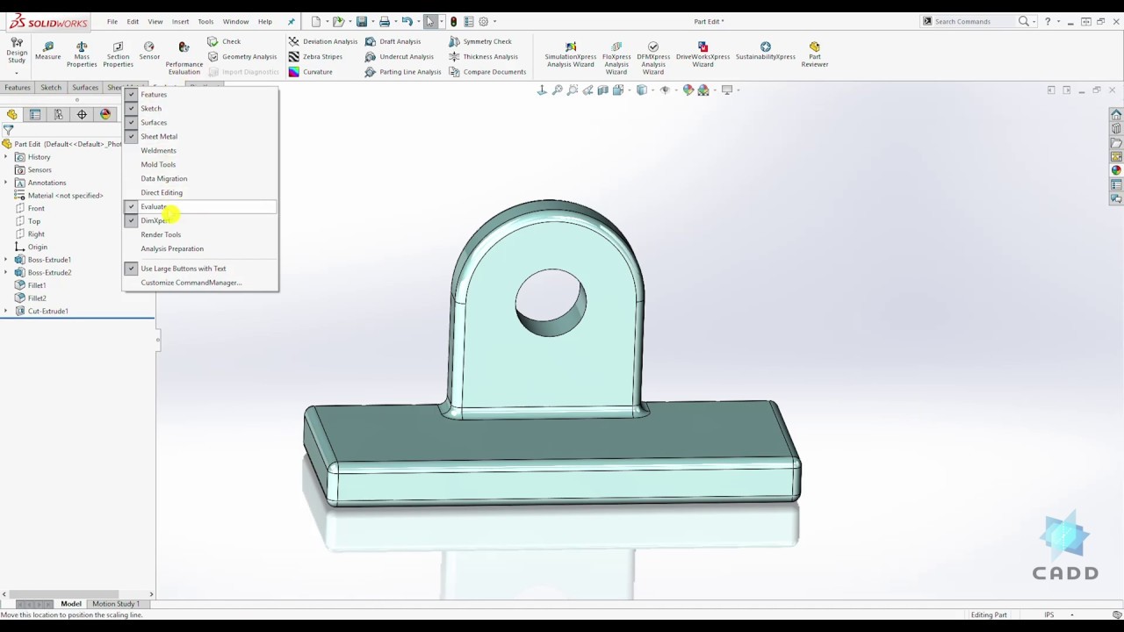Open the Tools menu
This screenshot has height=632, width=1124.
[x=205, y=21]
